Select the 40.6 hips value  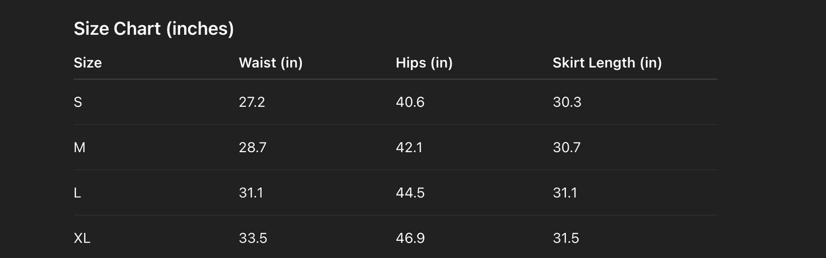tap(410, 102)
